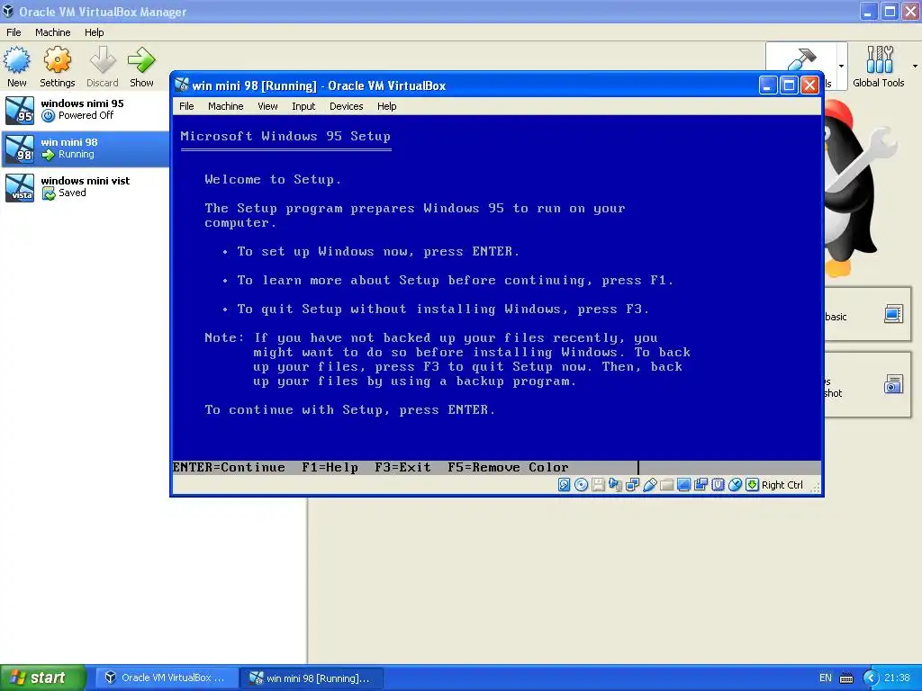Click the EN language indicator in tray

[x=826, y=678]
